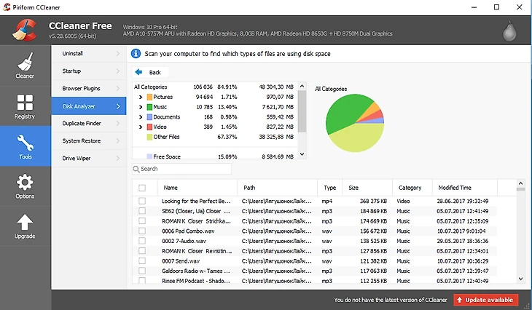Click the green Music color swatch
This screenshot has height=310, width=532.
(x=149, y=107)
